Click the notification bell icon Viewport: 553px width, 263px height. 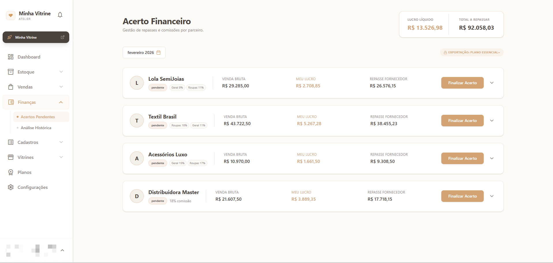[60, 15]
